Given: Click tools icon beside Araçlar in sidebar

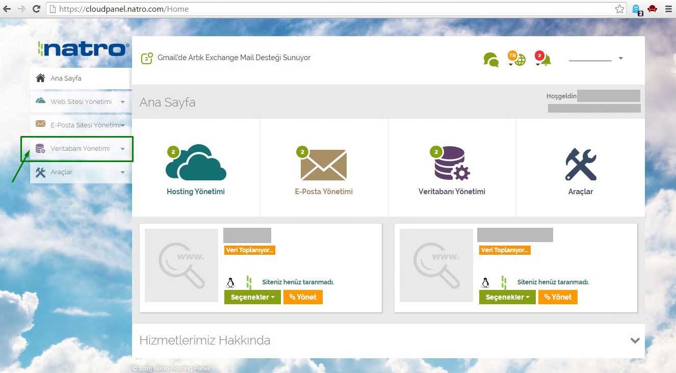Looking at the screenshot, I should [x=40, y=172].
